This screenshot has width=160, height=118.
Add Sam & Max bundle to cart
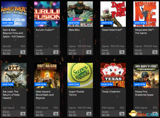[23, 52]
